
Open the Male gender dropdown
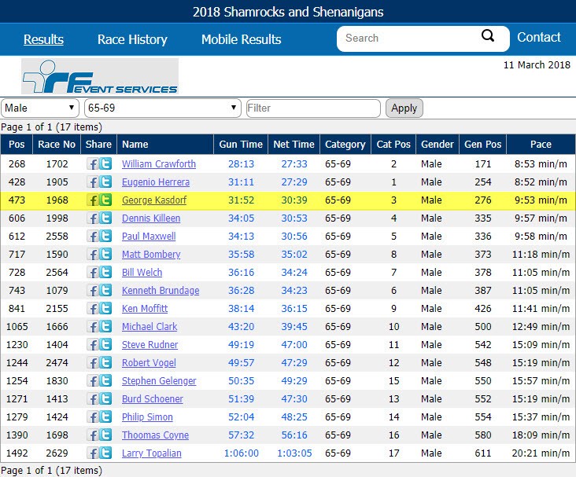click(x=40, y=108)
